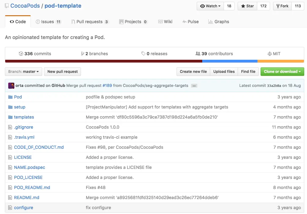Switch to the Issues tab
Viewport: 307px width, 214px height.
pyautogui.click(x=48, y=22)
